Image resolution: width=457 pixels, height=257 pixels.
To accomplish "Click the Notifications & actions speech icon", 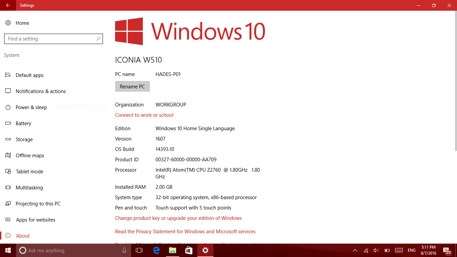I will coord(8,91).
